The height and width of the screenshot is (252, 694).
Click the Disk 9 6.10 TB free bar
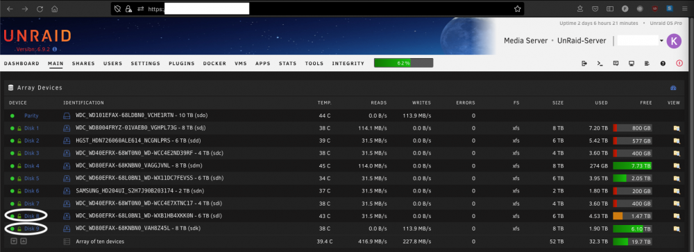(x=632, y=229)
